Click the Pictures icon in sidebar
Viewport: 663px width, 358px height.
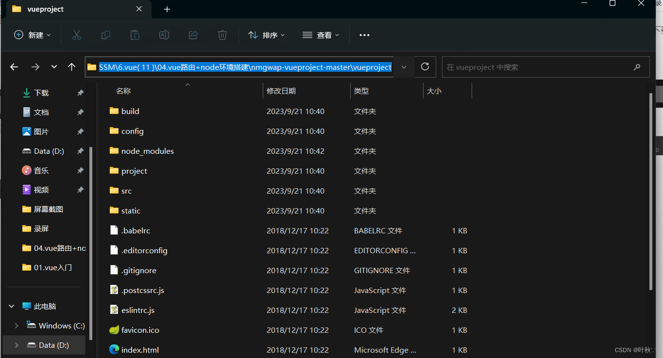click(27, 131)
